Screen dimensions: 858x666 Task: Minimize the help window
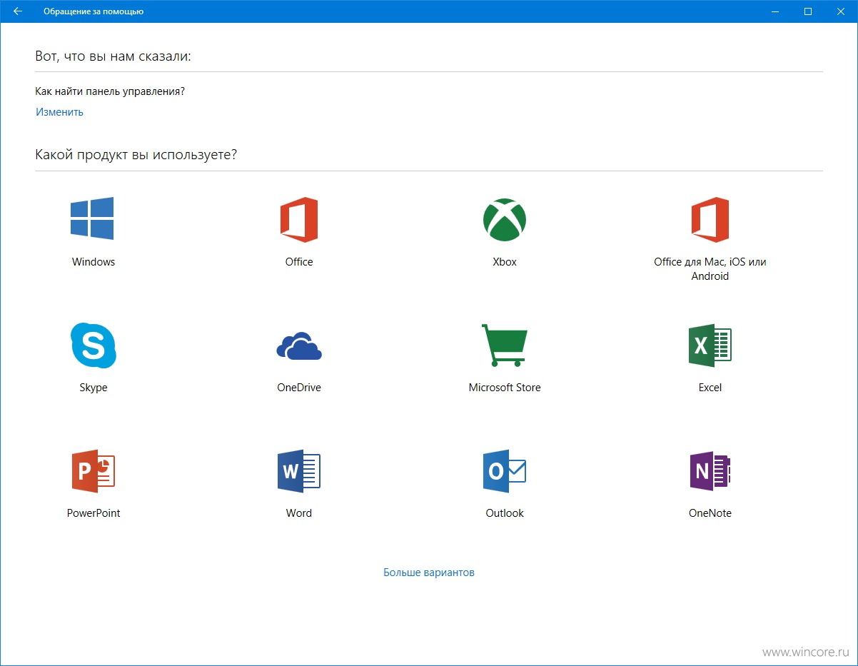[x=775, y=11]
